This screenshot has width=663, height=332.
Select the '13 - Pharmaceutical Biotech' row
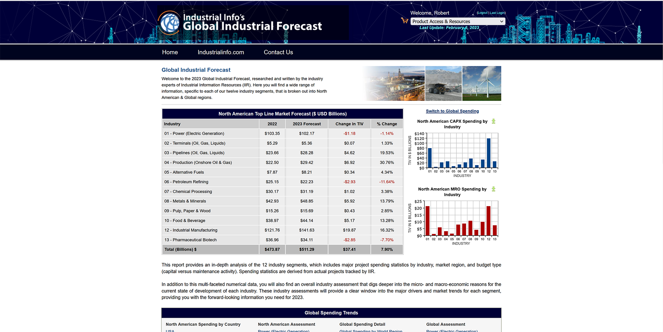(x=282, y=240)
